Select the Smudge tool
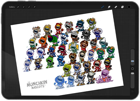 click(x=109, y=7)
